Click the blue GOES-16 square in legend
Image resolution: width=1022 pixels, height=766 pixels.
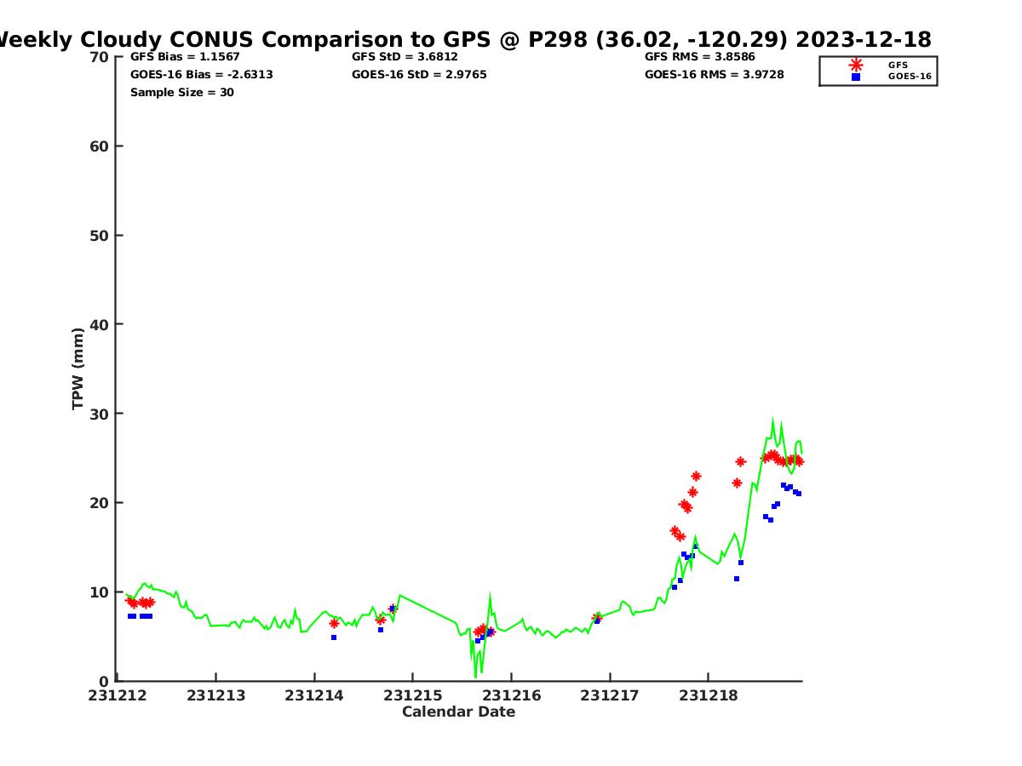(856, 77)
